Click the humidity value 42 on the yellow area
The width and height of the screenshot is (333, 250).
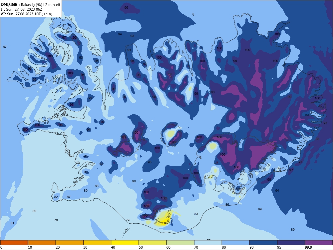(x=166, y=223)
